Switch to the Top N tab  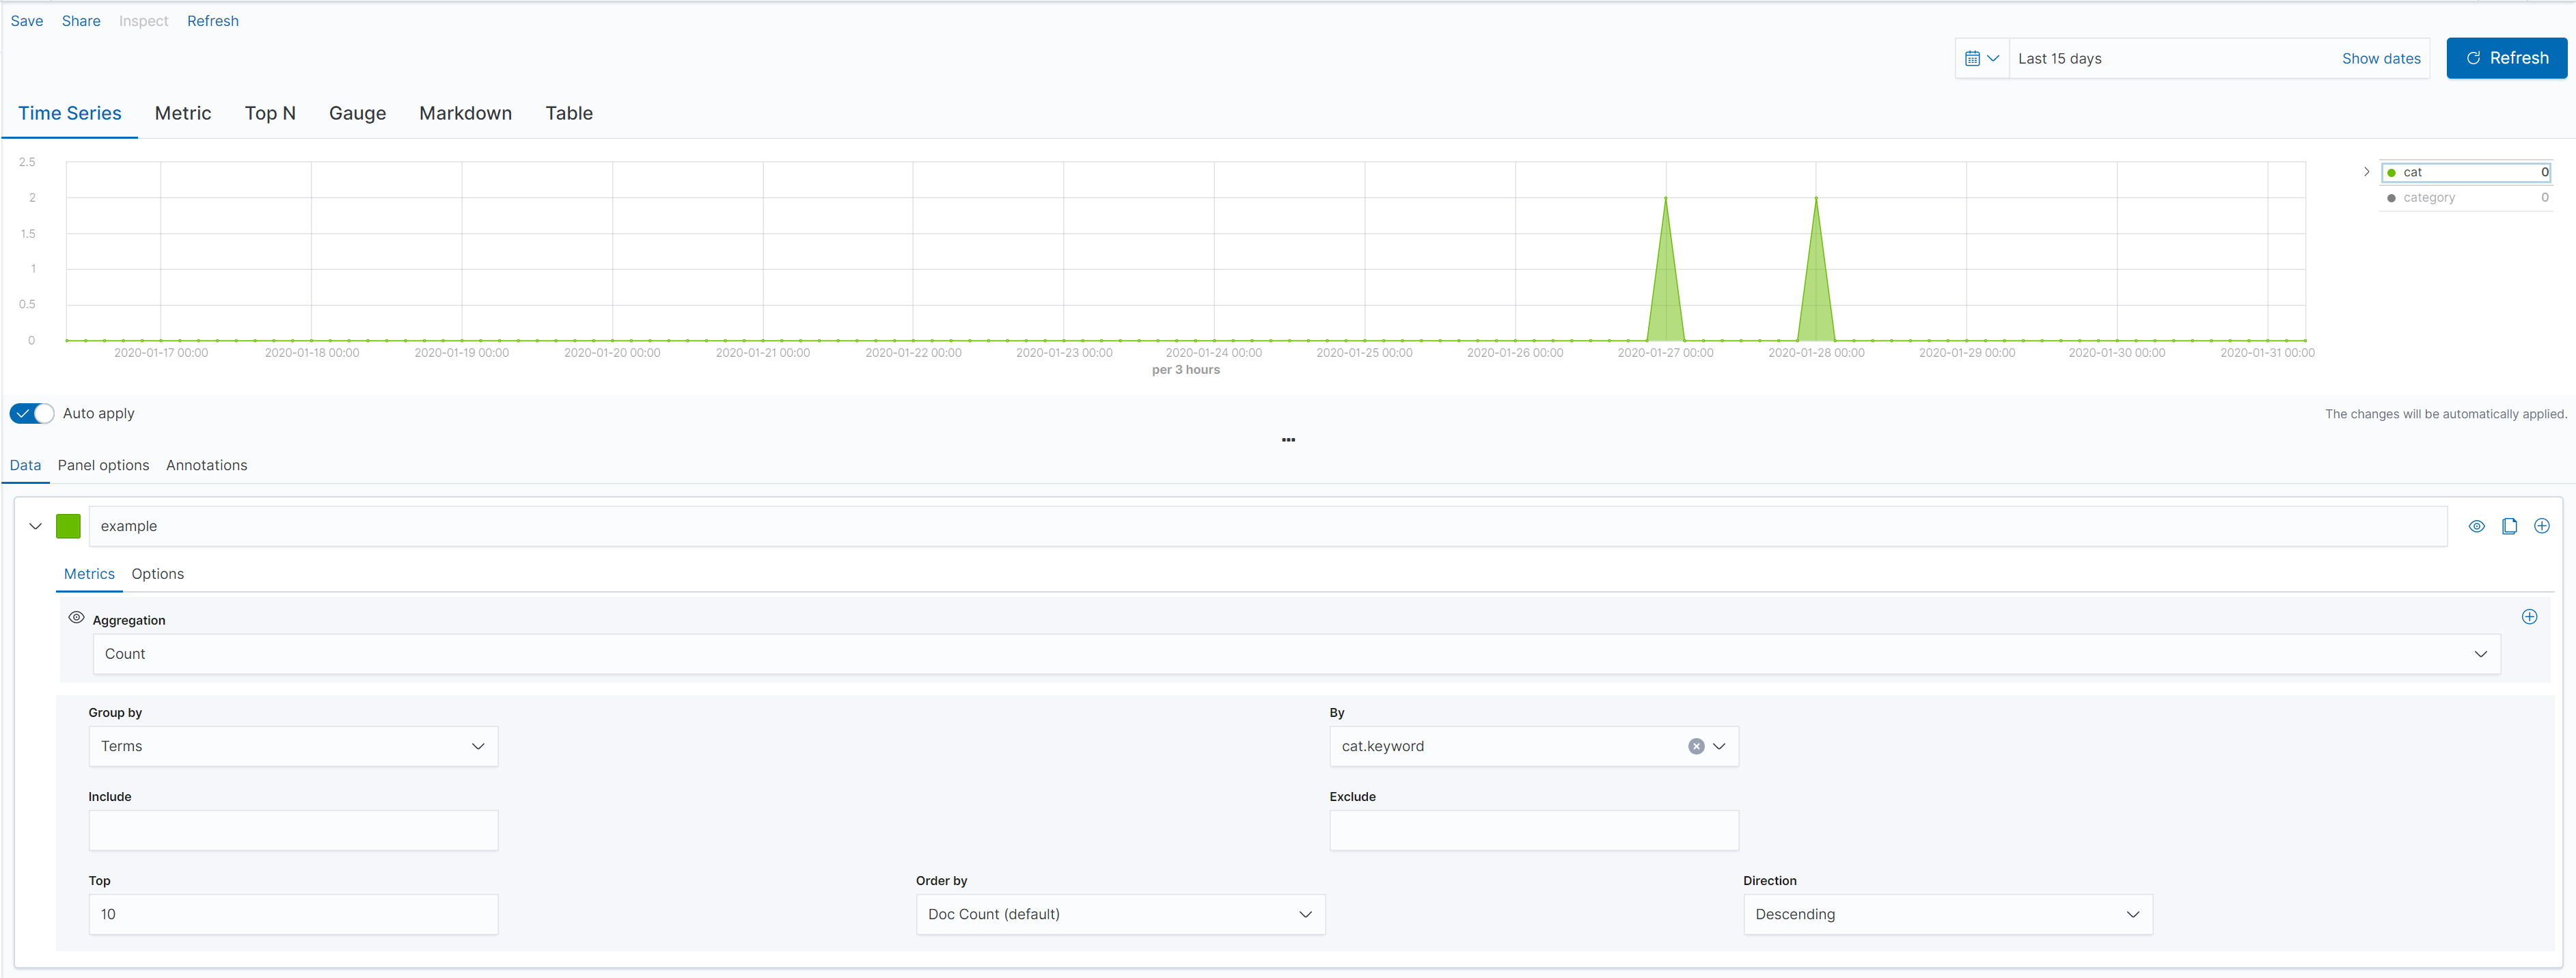tap(270, 113)
